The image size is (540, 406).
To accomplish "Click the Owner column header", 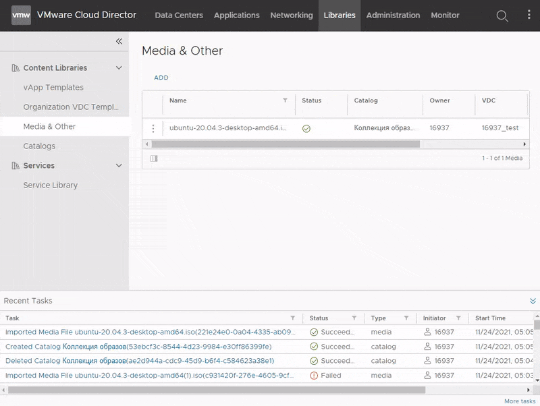I will coord(439,100).
